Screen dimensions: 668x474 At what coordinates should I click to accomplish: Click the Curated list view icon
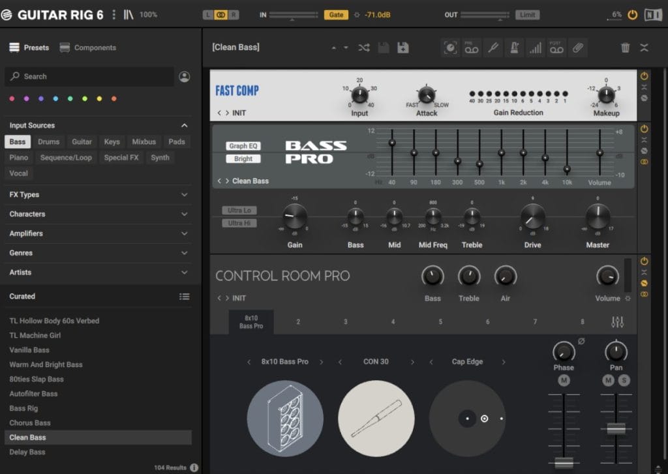click(185, 297)
